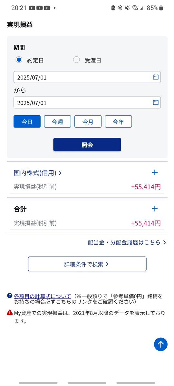Expand 国内株式(信用) details with plus
Screen dimensions: 174x386
pos(155,172)
